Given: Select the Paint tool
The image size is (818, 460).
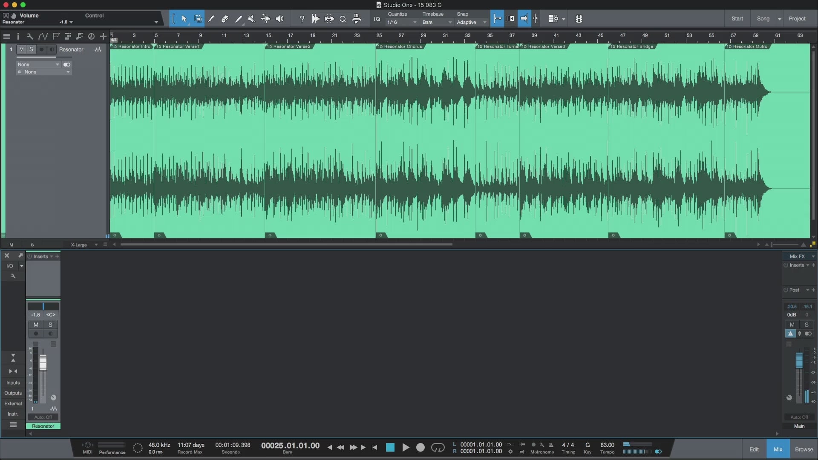Looking at the screenshot, I should [239, 19].
